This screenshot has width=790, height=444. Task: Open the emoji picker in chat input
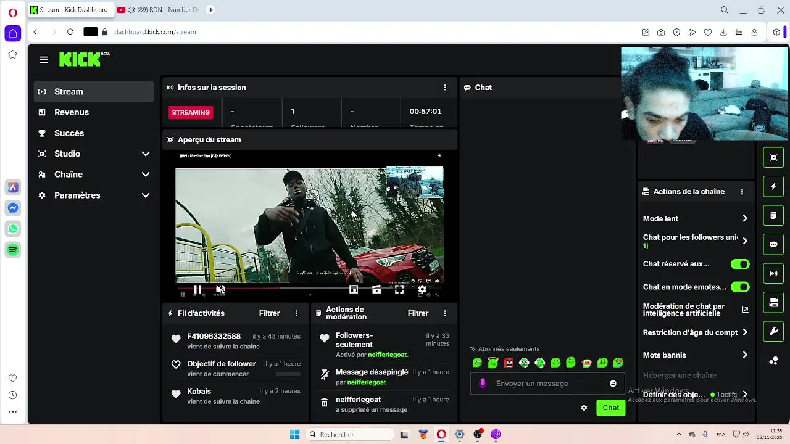[x=613, y=384]
